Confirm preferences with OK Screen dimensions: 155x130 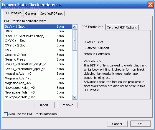(141, 124)
